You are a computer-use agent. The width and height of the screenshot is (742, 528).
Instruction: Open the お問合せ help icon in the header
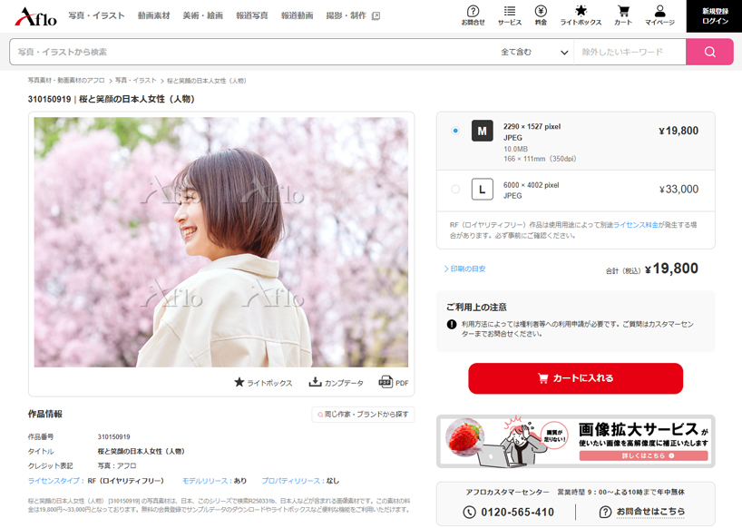click(x=473, y=14)
